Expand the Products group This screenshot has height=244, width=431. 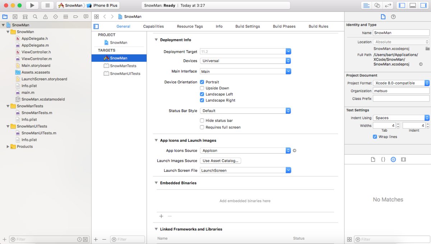coord(8,146)
